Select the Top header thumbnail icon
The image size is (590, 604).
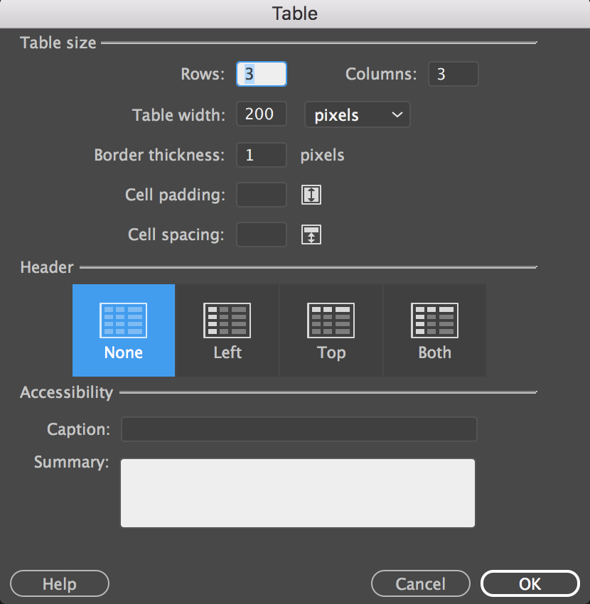pos(331,320)
